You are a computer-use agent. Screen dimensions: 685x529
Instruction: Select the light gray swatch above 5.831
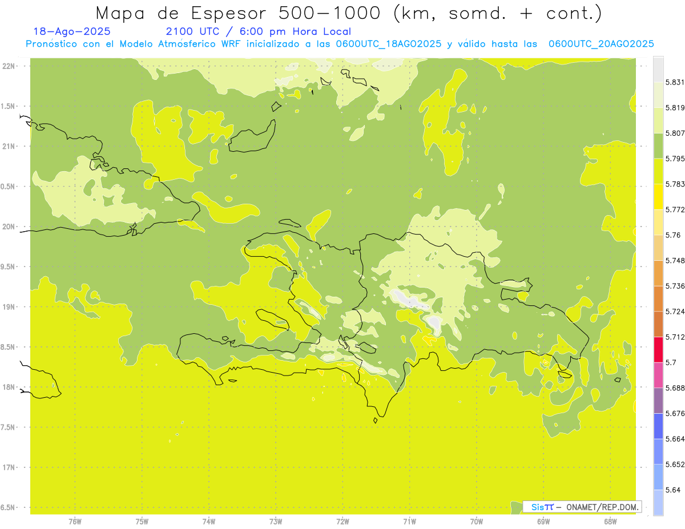(658, 69)
